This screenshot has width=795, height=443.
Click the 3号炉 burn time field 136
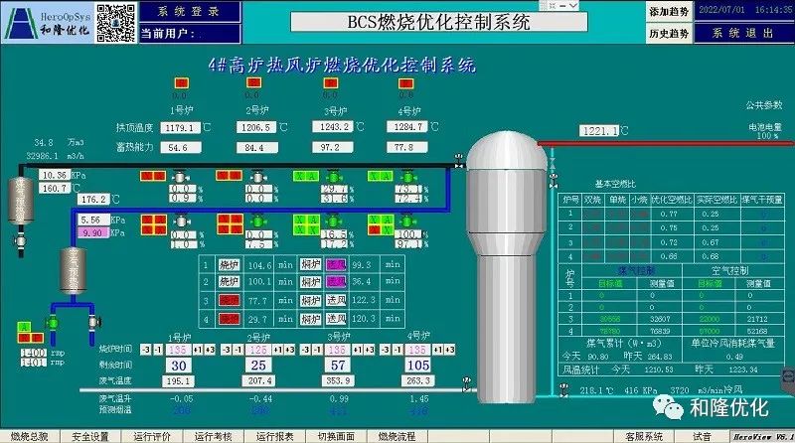337,350
